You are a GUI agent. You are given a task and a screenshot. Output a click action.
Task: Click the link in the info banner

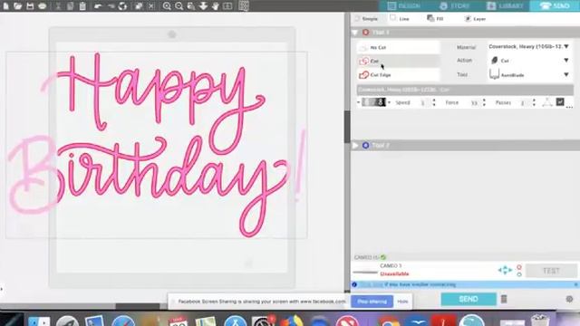[x=371, y=284]
